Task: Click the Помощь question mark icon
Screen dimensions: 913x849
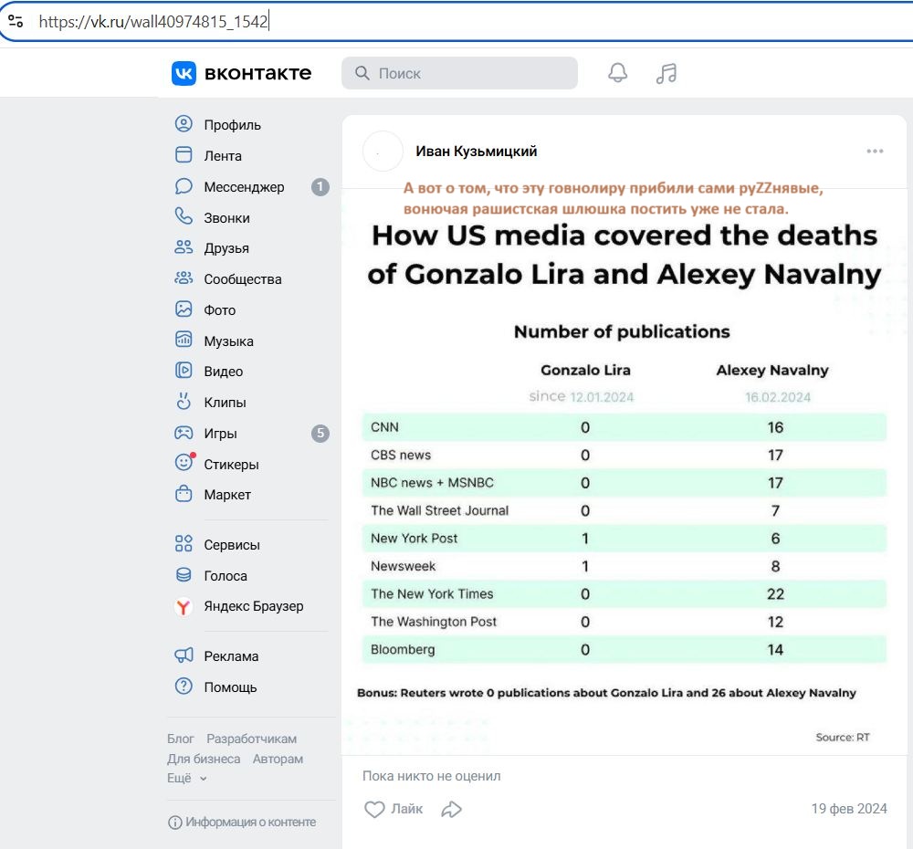Action: 184,687
